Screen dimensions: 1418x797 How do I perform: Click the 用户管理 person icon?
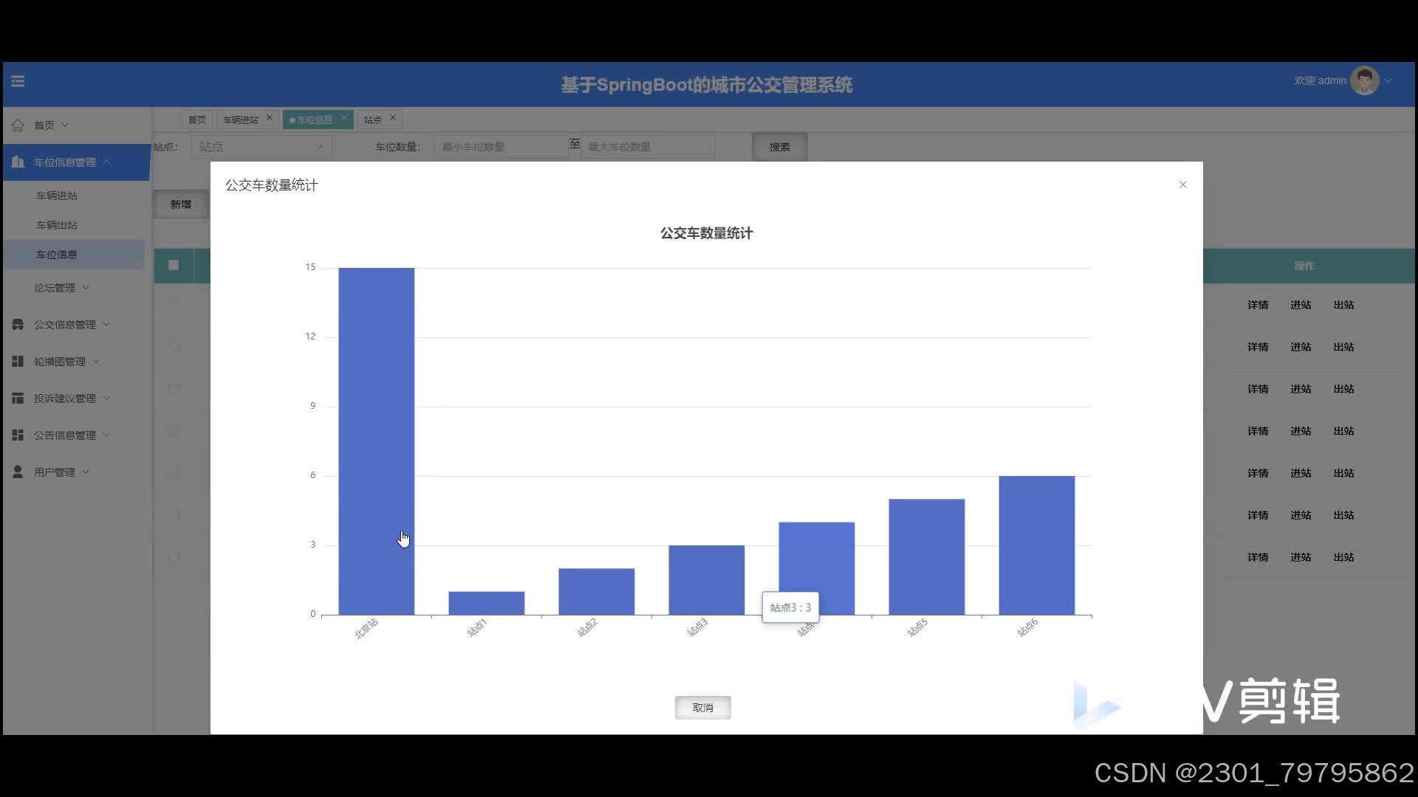18,472
